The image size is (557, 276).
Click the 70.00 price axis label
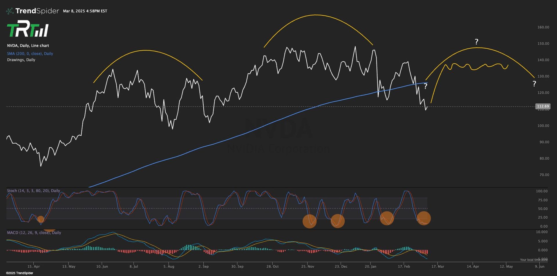[544, 175]
